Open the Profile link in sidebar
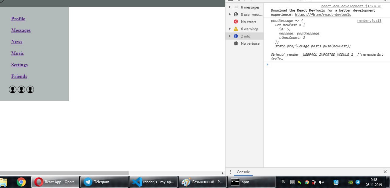Viewport: 390px width, 188px height. pyautogui.click(x=18, y=19)
